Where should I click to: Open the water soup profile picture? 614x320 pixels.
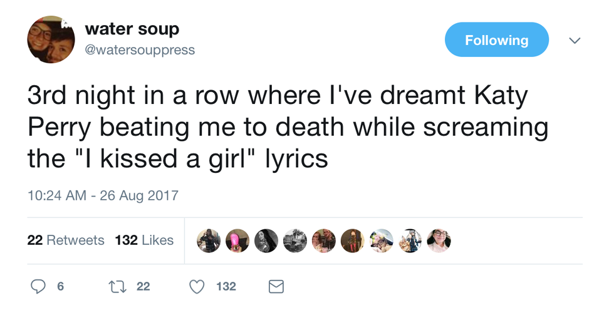(51, 39)
